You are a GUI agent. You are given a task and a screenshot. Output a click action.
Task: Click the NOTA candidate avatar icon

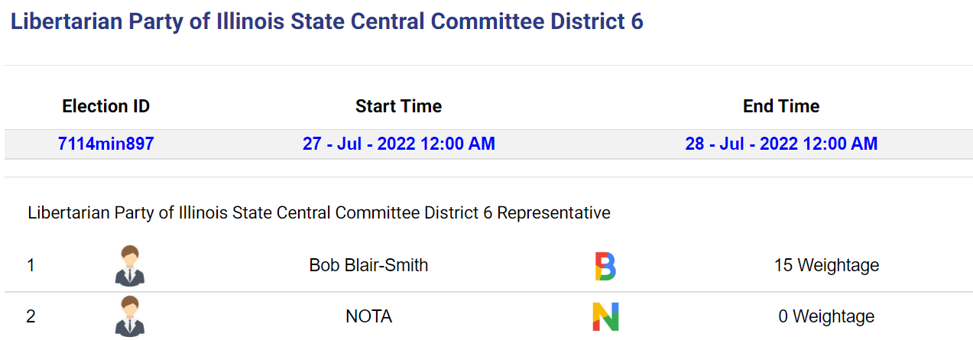(129, 316)
